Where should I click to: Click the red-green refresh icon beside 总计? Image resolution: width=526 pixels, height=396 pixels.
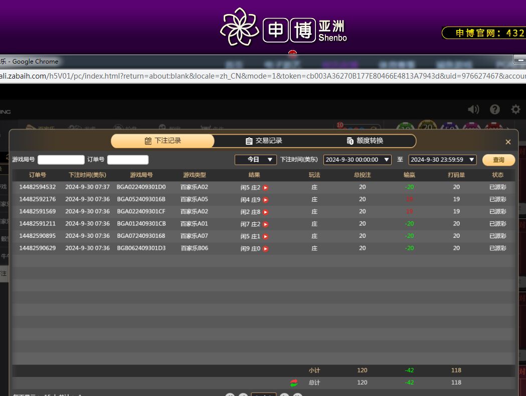(294, 383)
